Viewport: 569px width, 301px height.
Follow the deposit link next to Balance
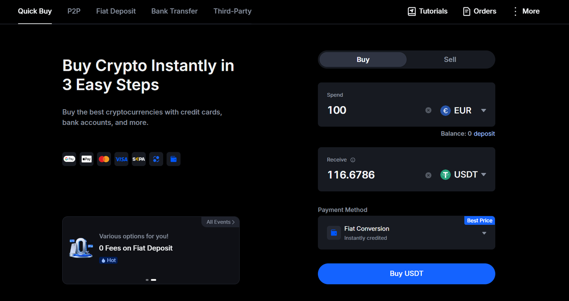click(484, 134)
